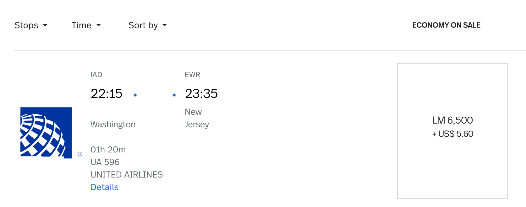Click the United Airlines globe logo
The image size is (526, 207).
(x=46, y=133)
